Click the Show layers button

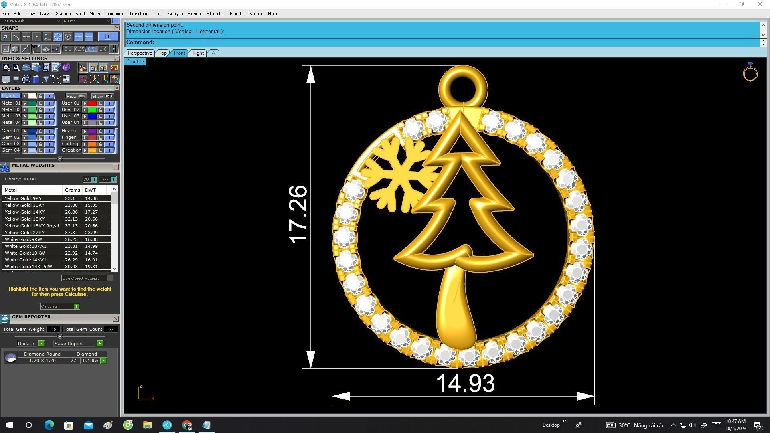coord(102,97)
